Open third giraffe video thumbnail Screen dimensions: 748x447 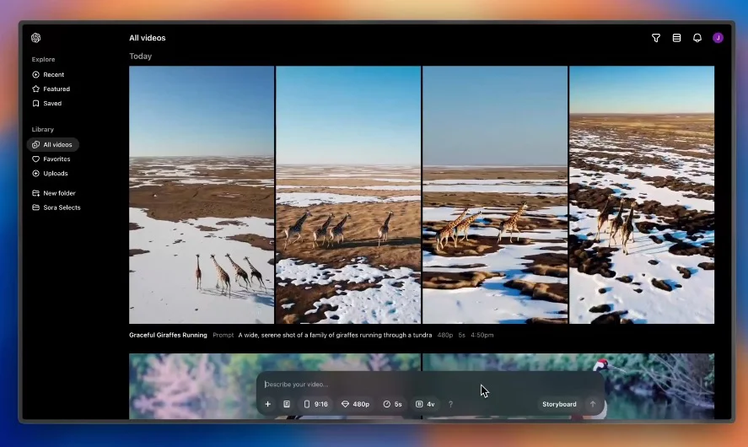coord(495,195)
